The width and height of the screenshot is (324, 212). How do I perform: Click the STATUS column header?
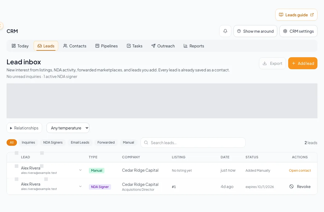(252, 157)
